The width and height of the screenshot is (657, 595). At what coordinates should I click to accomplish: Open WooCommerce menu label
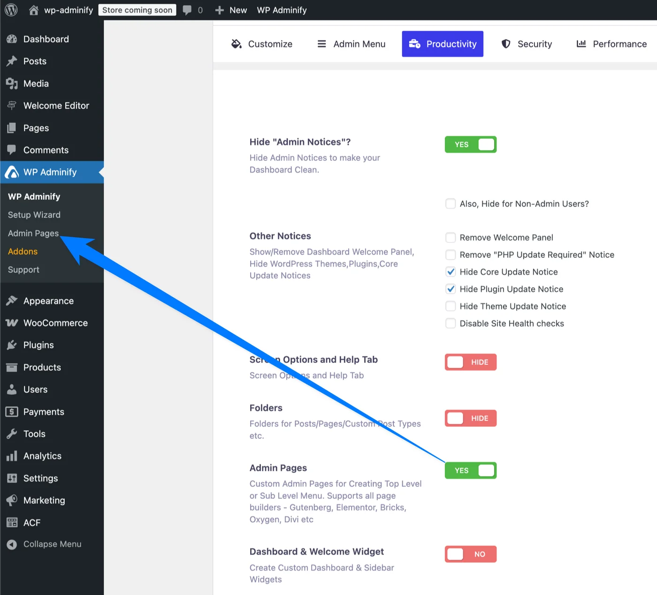click(55, 323)
